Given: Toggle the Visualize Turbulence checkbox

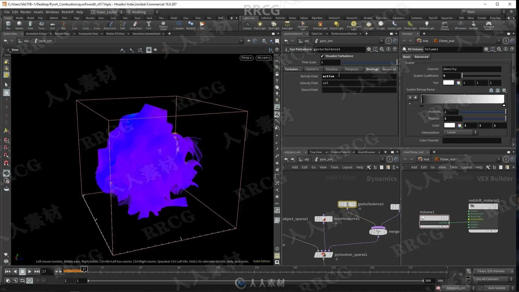Looking at the screenshot, I should tap(322, 56).
